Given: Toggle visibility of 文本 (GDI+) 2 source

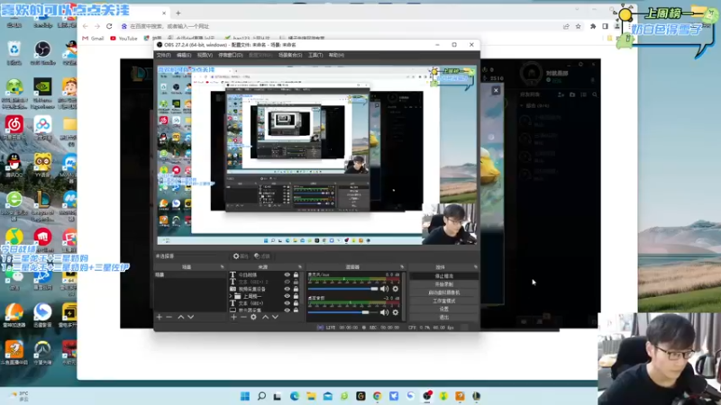Looking at the screenshot, I should (x=287, y=282).
